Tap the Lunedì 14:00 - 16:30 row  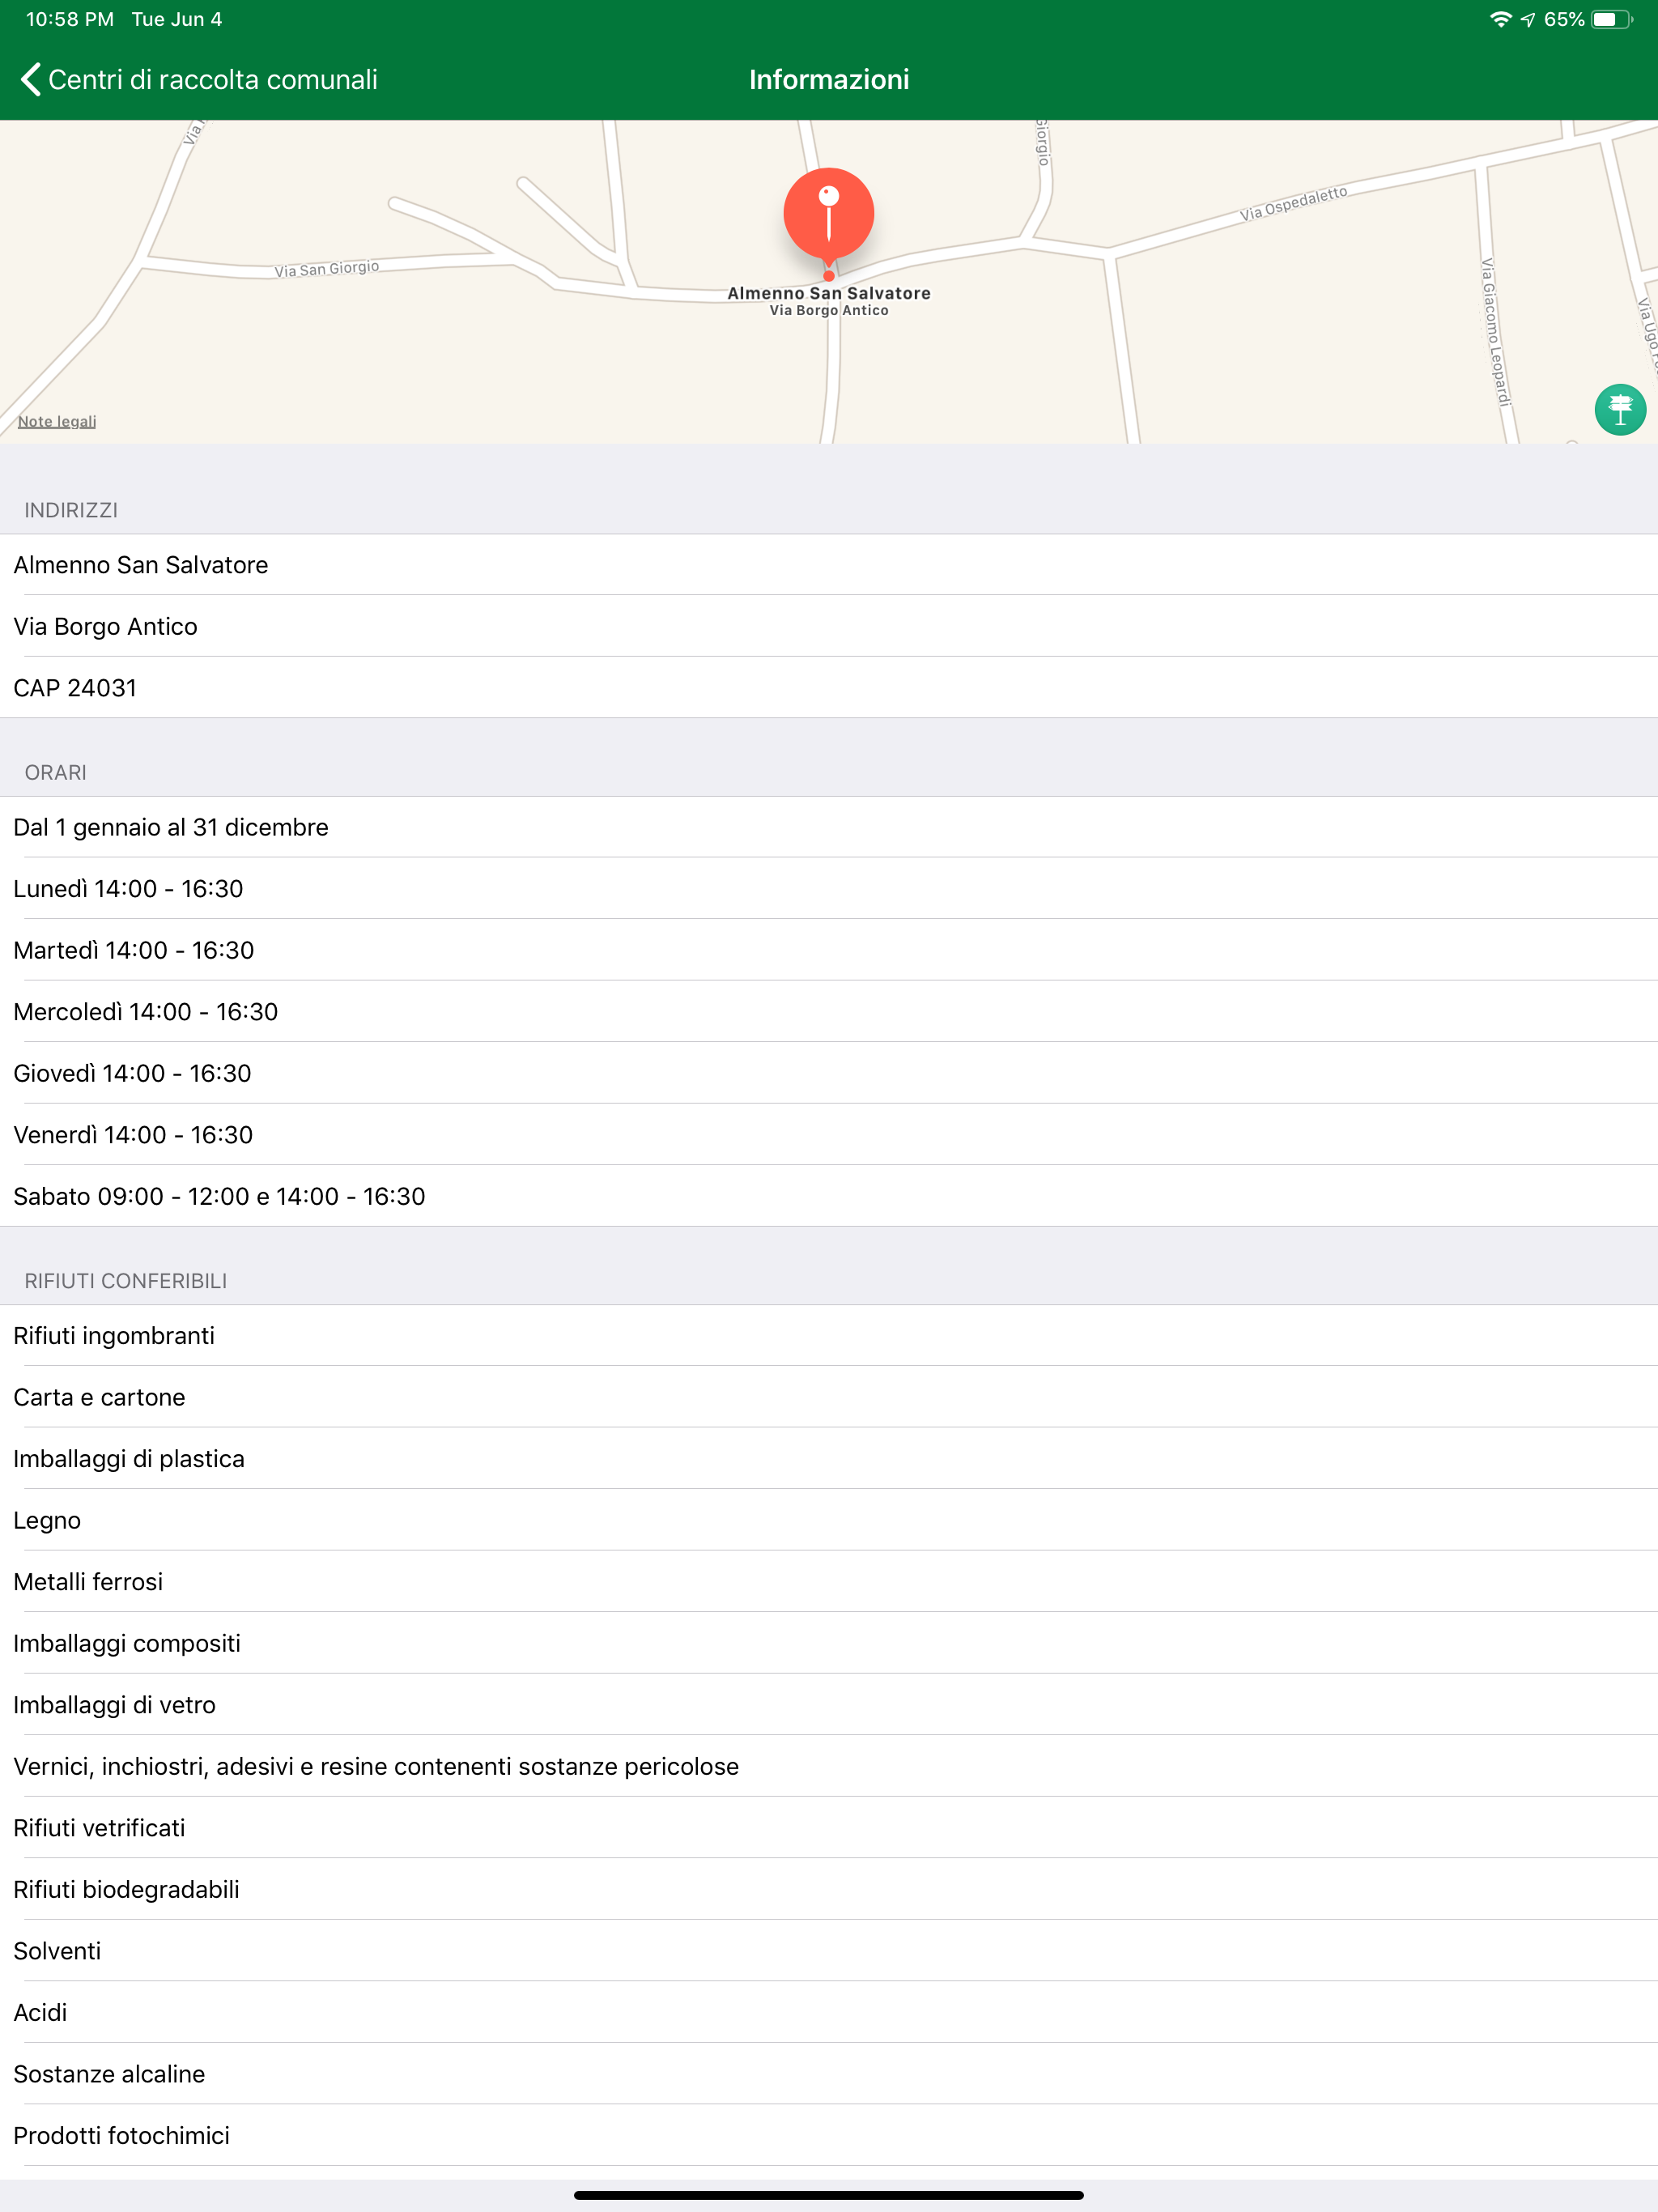click(829, 889)
